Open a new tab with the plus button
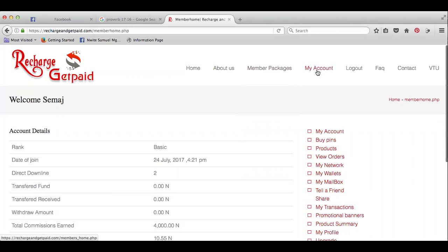 point(240,19)
